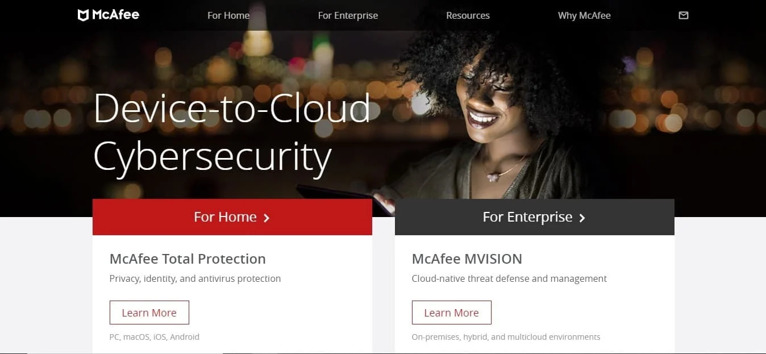Expand the Resources menu
The height and width of the screenshot is (354, 766).
(468, 15)
